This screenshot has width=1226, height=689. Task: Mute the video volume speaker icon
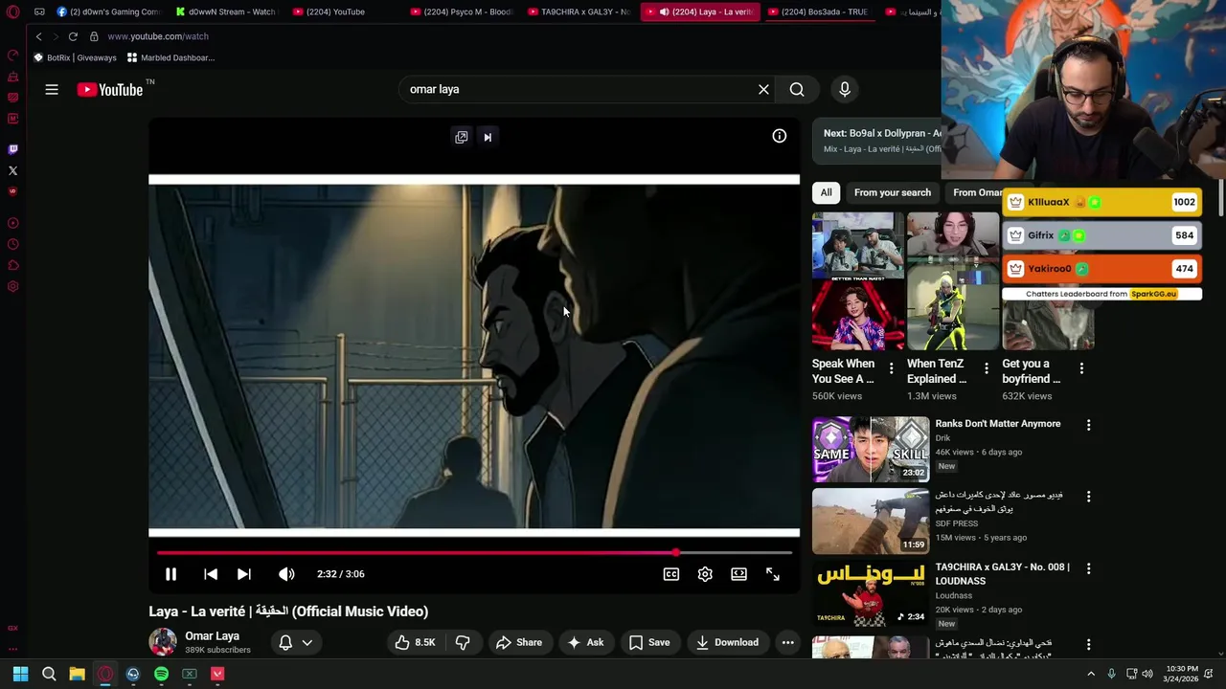click(x=286, y=574)
